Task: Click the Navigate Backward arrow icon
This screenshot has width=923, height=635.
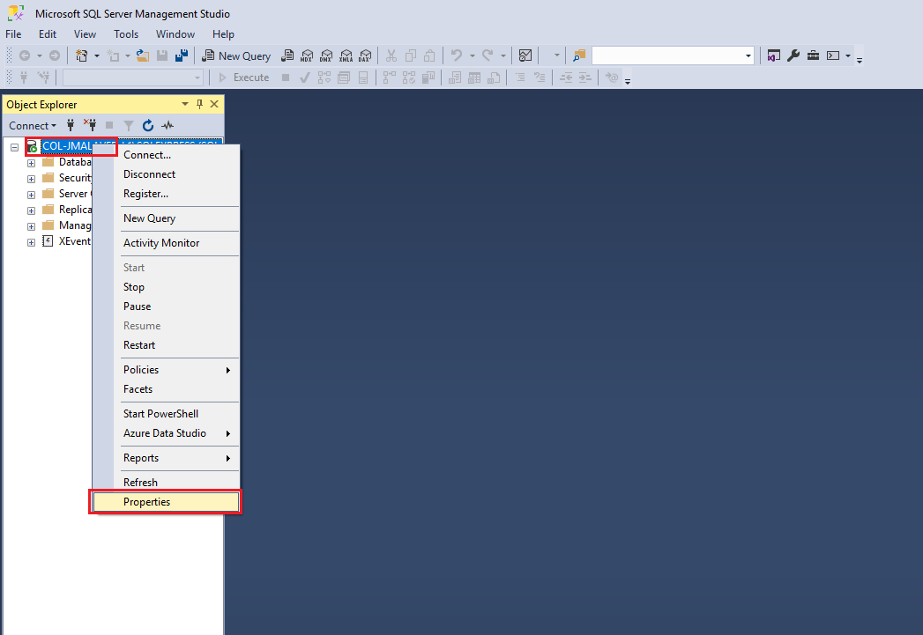Action: [25, 55]
